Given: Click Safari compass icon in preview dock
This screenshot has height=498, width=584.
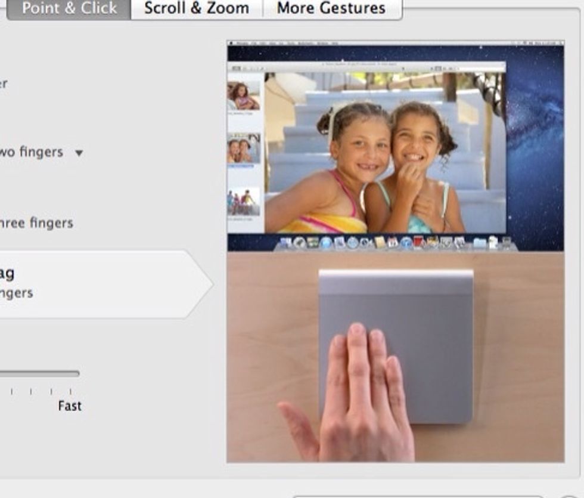Looking at the screenshot, I should 326,243.
